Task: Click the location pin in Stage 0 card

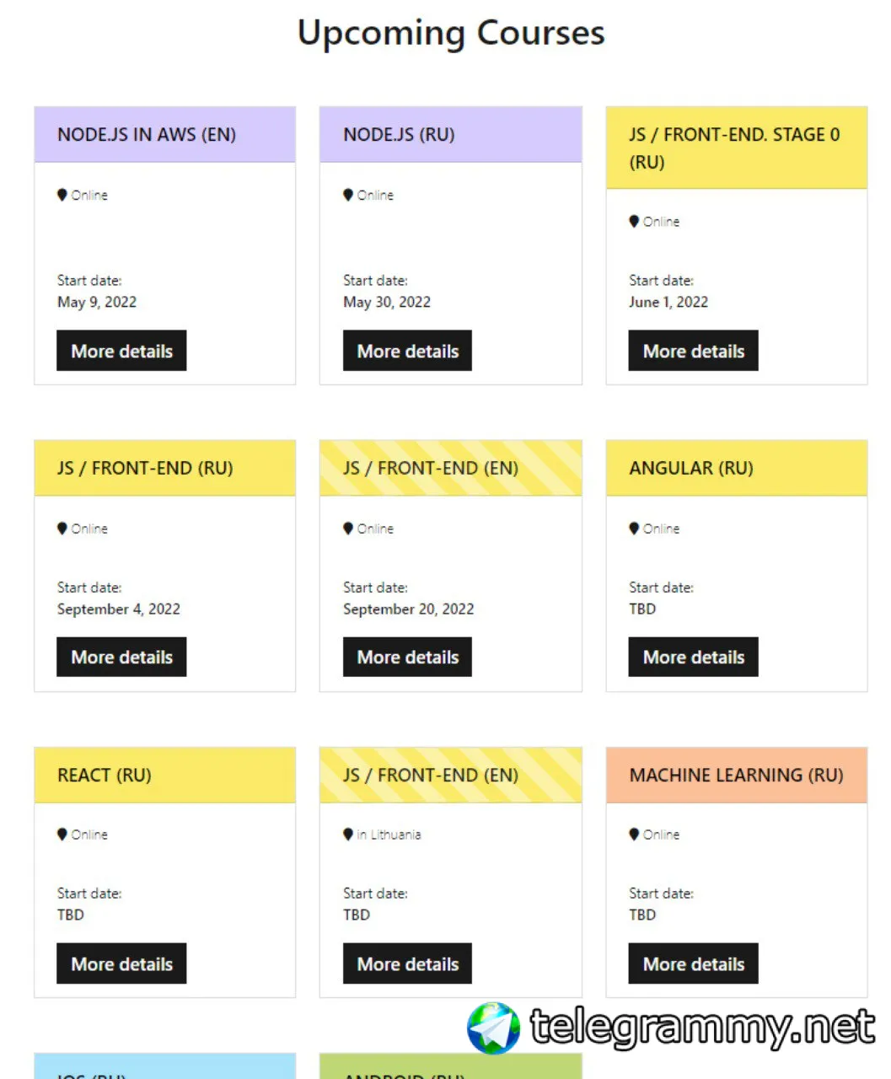Action: (x=634, y=222)
